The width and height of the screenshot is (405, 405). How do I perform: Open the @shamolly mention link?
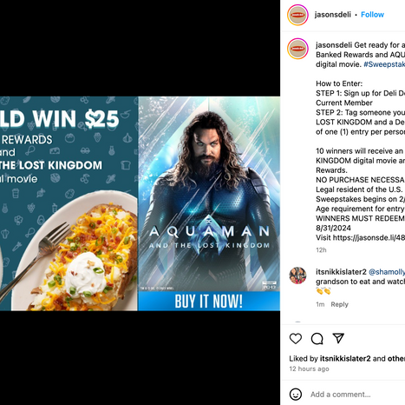tap(387, 272)
